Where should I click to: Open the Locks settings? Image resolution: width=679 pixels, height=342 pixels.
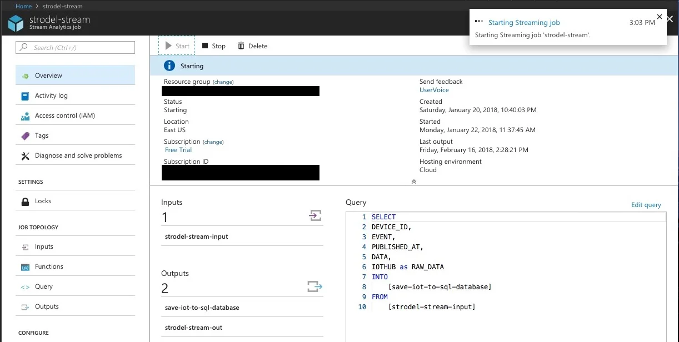pyautogui.click(x=75, y=201)
